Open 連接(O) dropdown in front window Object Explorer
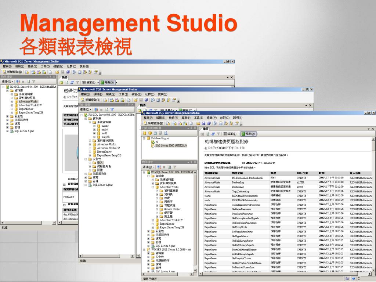The height and width of the screenshot is (282, 376). 148,167
